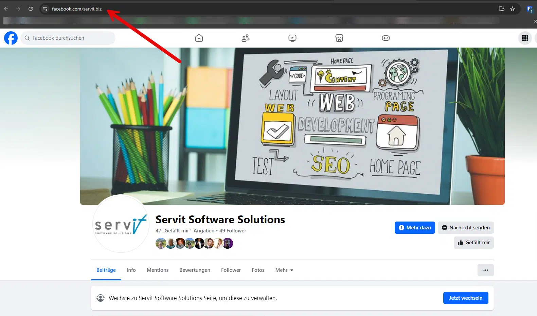The height and width of the screenshot is (316, 537).
Task: Open the Gaming controller icon
Action: click(386, 38)
